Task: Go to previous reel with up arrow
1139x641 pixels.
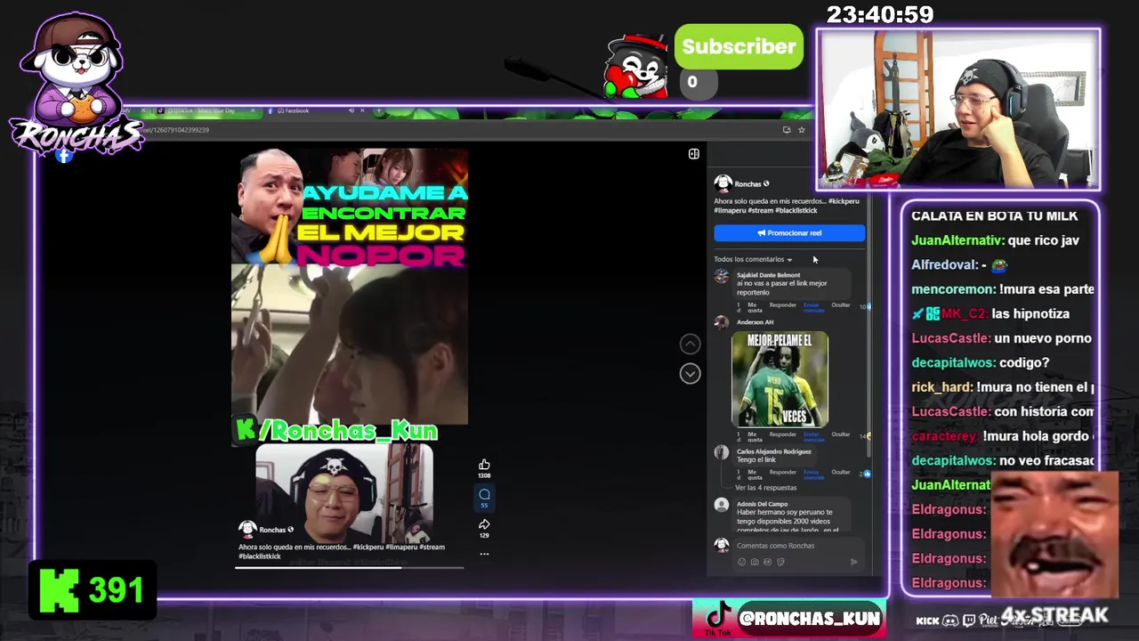Action: [690, 344]
